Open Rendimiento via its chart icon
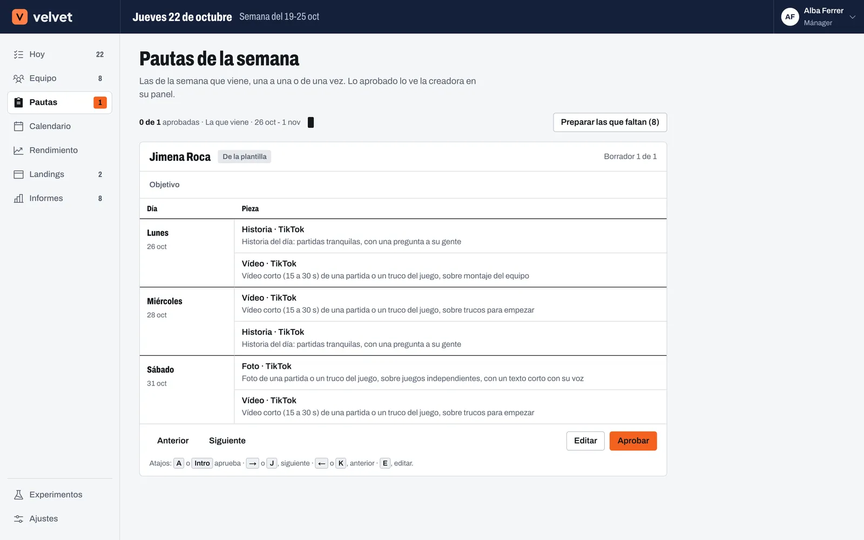The image size is (864, 540). (18, 150)
